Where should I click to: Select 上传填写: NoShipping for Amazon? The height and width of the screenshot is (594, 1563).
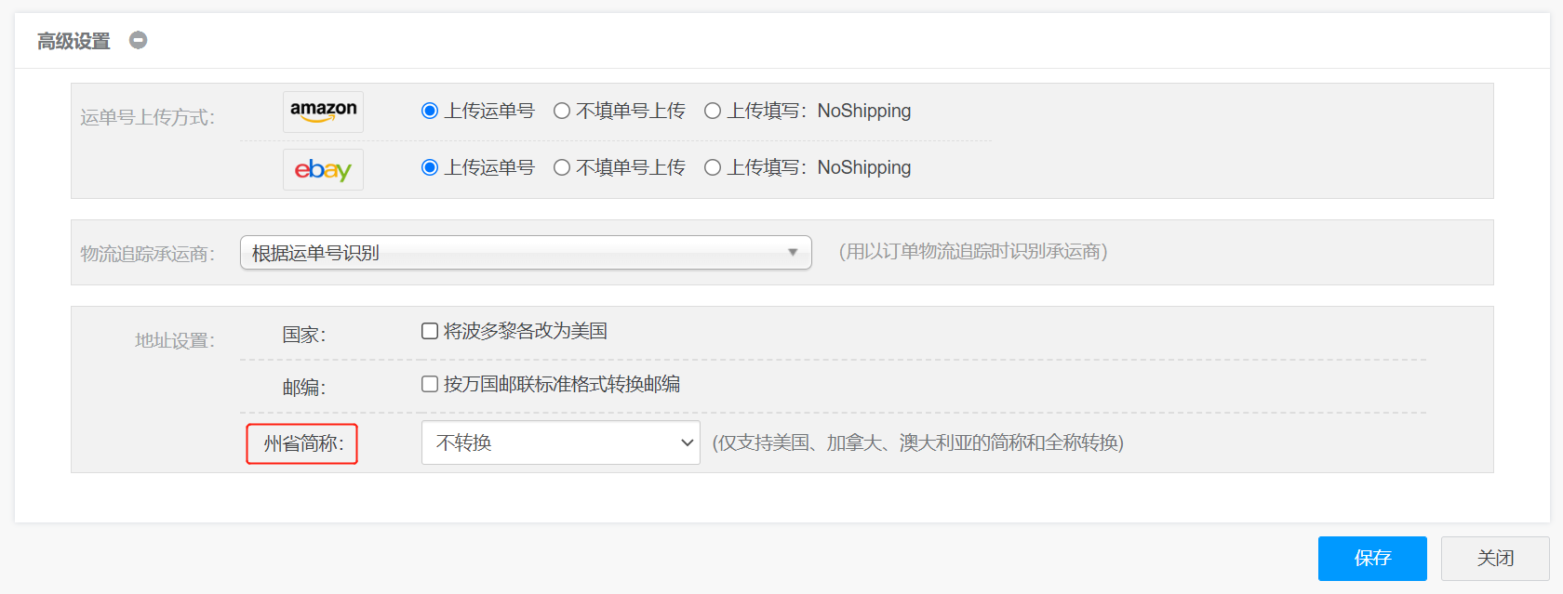click(x=713, y=111)
